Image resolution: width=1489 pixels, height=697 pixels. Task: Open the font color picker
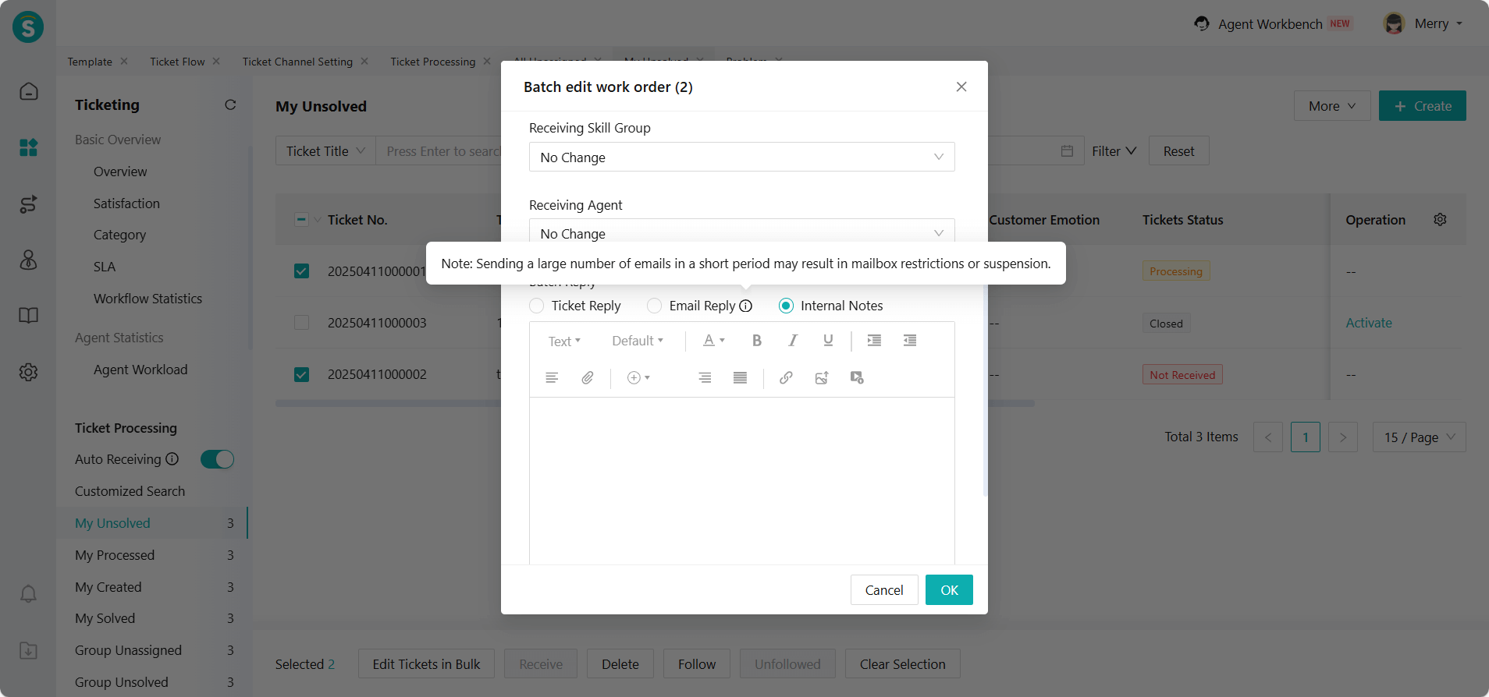tap(713, 341)
